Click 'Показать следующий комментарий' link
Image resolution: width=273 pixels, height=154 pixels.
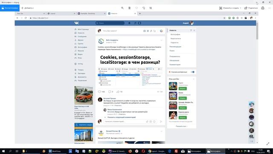tap(121, 117)
